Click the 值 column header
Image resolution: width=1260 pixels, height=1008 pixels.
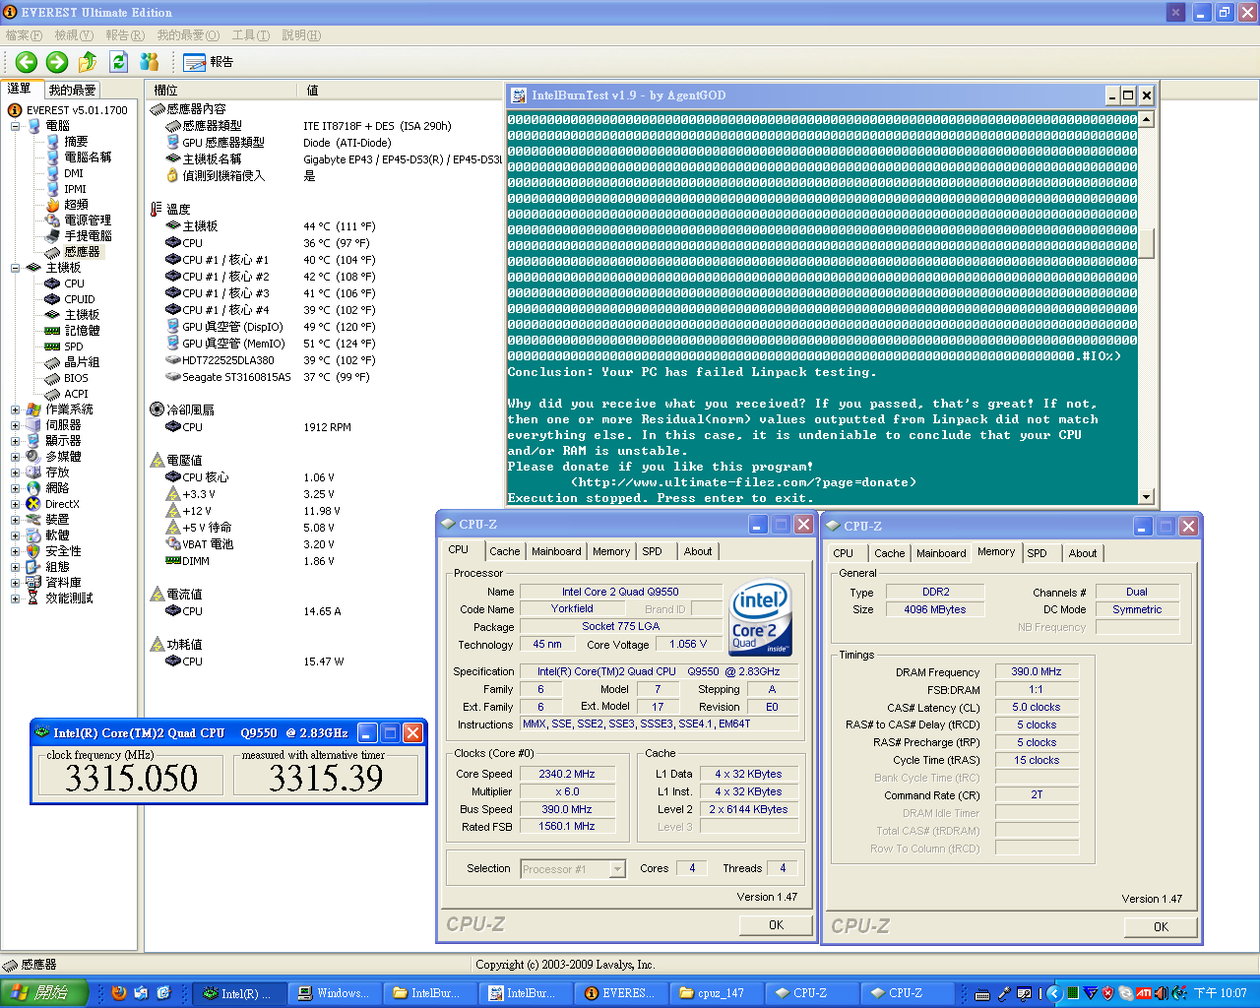coord(312,91)
